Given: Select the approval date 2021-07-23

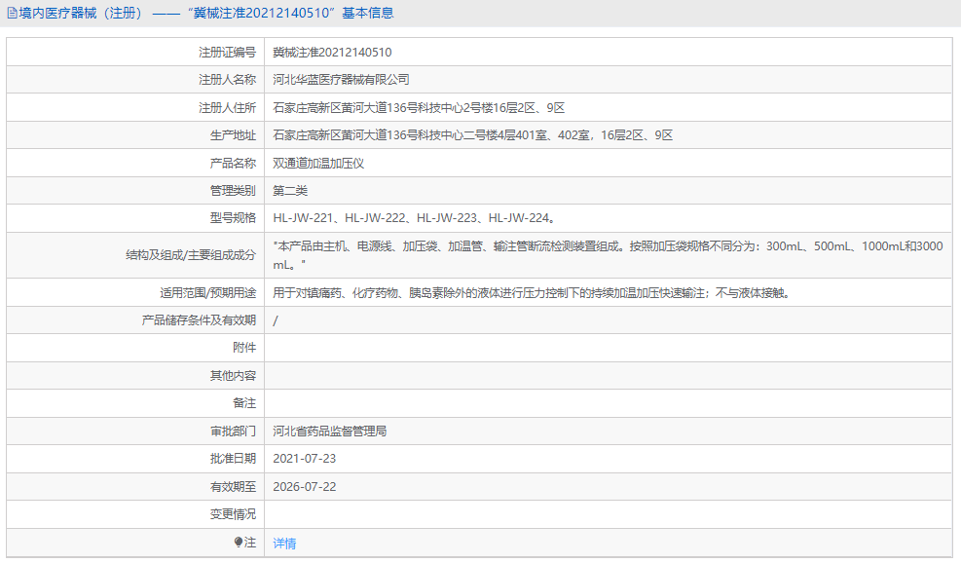Looking at the screenshot, I should [304, 459].
